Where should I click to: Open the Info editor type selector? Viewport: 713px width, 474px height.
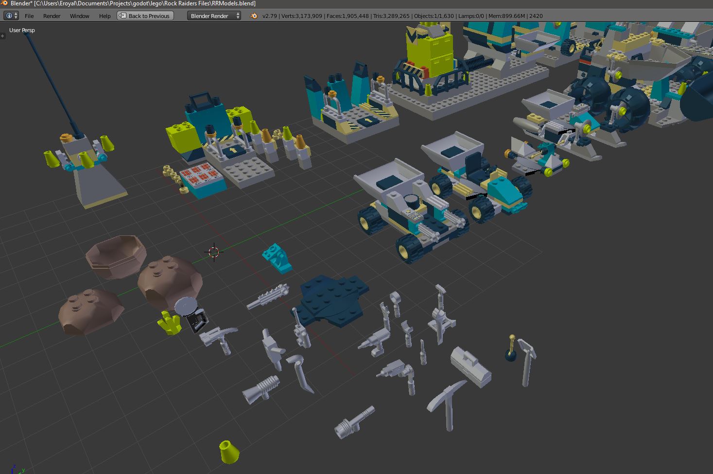[x=11, y=16]
